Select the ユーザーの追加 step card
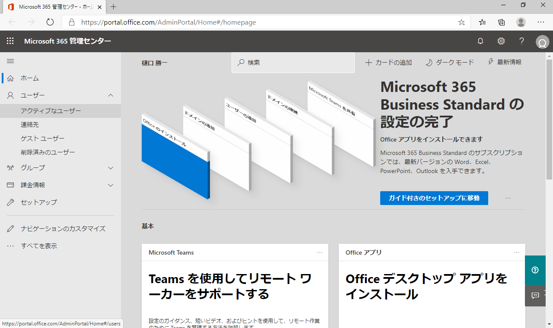553x328 pixels. (x=258, y=140)
